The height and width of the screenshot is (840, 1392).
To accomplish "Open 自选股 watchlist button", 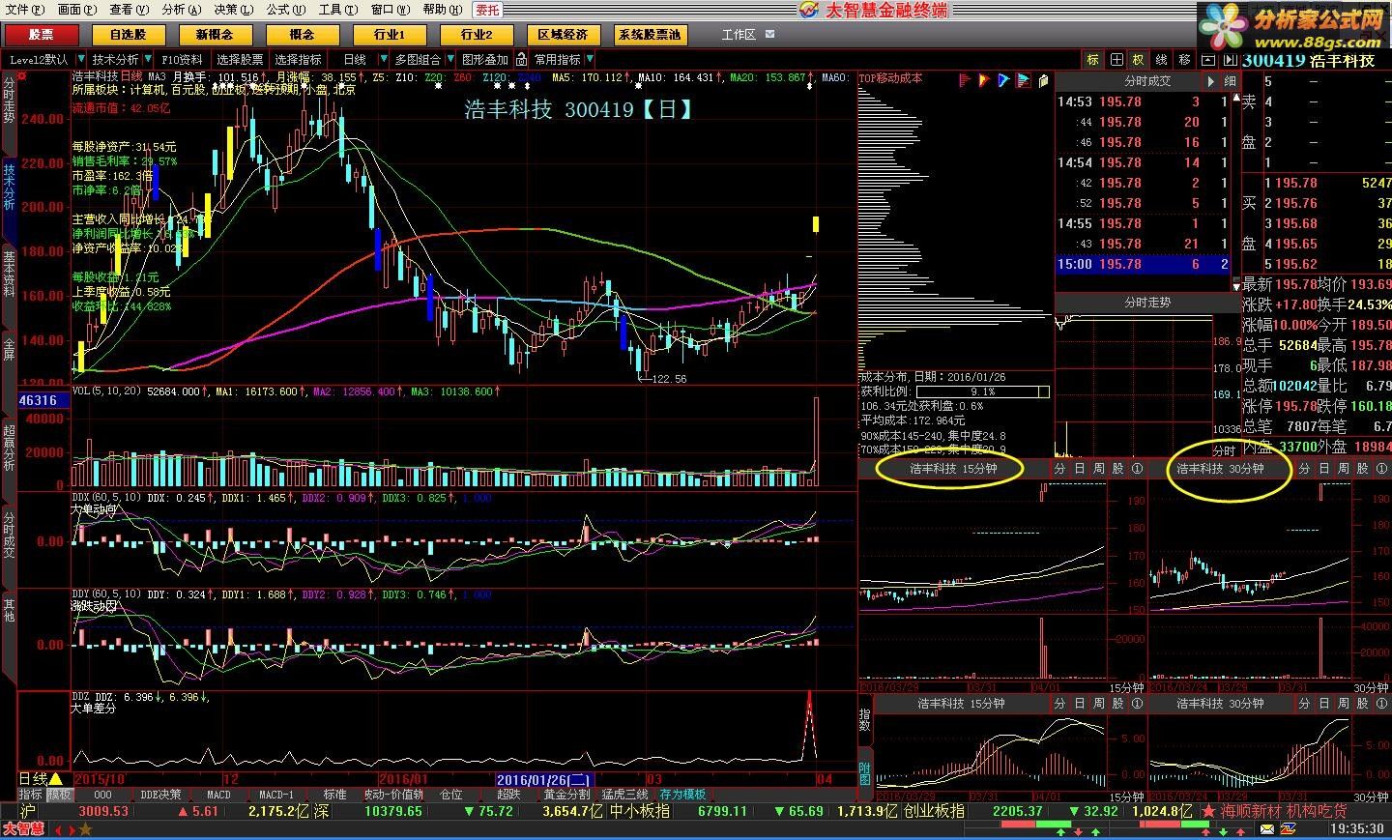I will pyautogui.click(x=127, y=34).
